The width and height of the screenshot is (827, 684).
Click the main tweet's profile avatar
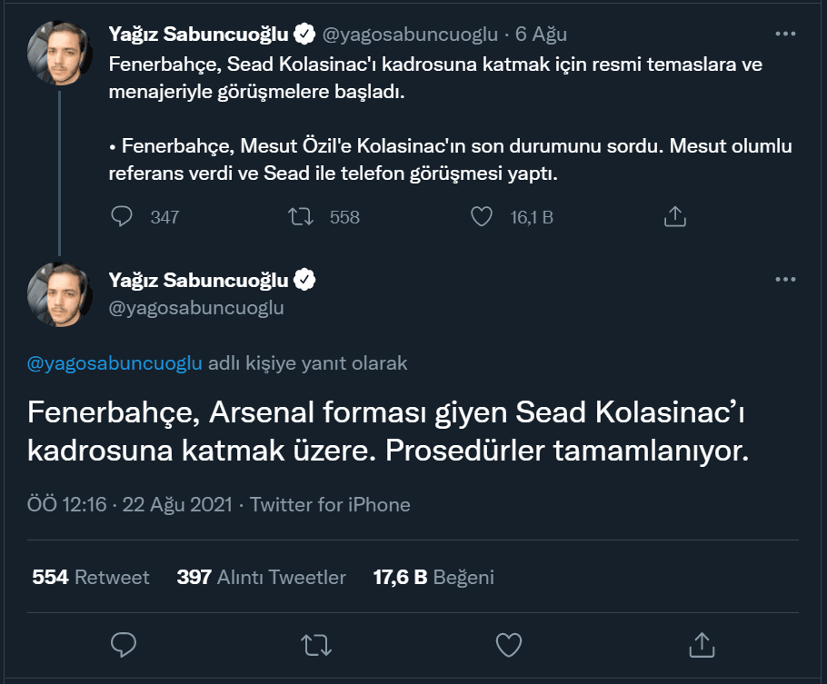click(x=60, y=294)
